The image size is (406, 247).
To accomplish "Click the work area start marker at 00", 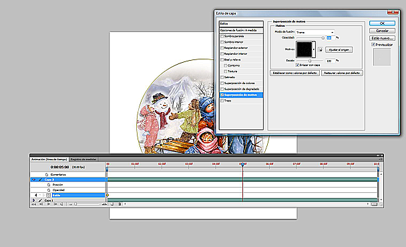I will pyautogui.click(x=107, y=169).
